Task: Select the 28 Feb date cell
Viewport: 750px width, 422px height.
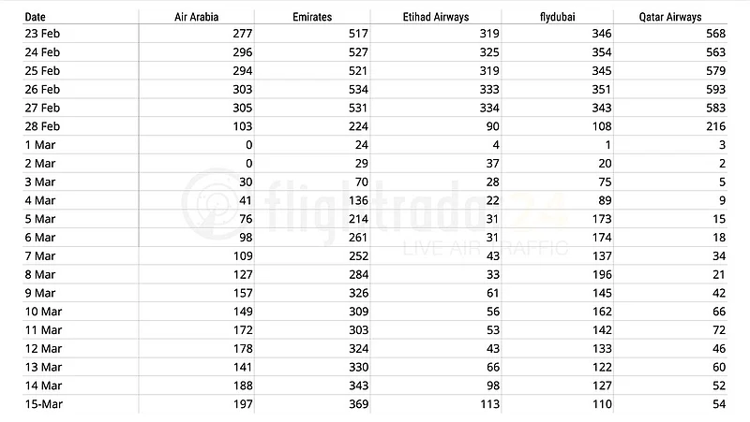Action: pos(42,126)
